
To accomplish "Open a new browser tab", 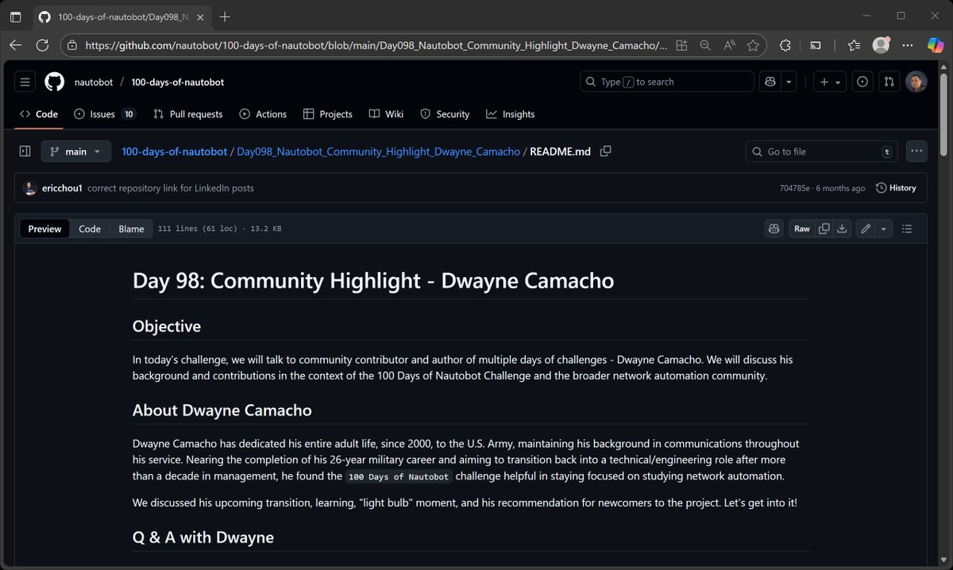I will point(225,16).
